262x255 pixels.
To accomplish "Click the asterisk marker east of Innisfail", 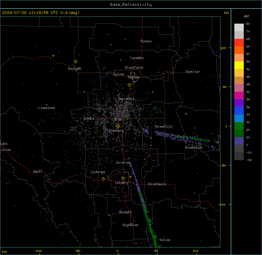I will (x=153, y=92).
